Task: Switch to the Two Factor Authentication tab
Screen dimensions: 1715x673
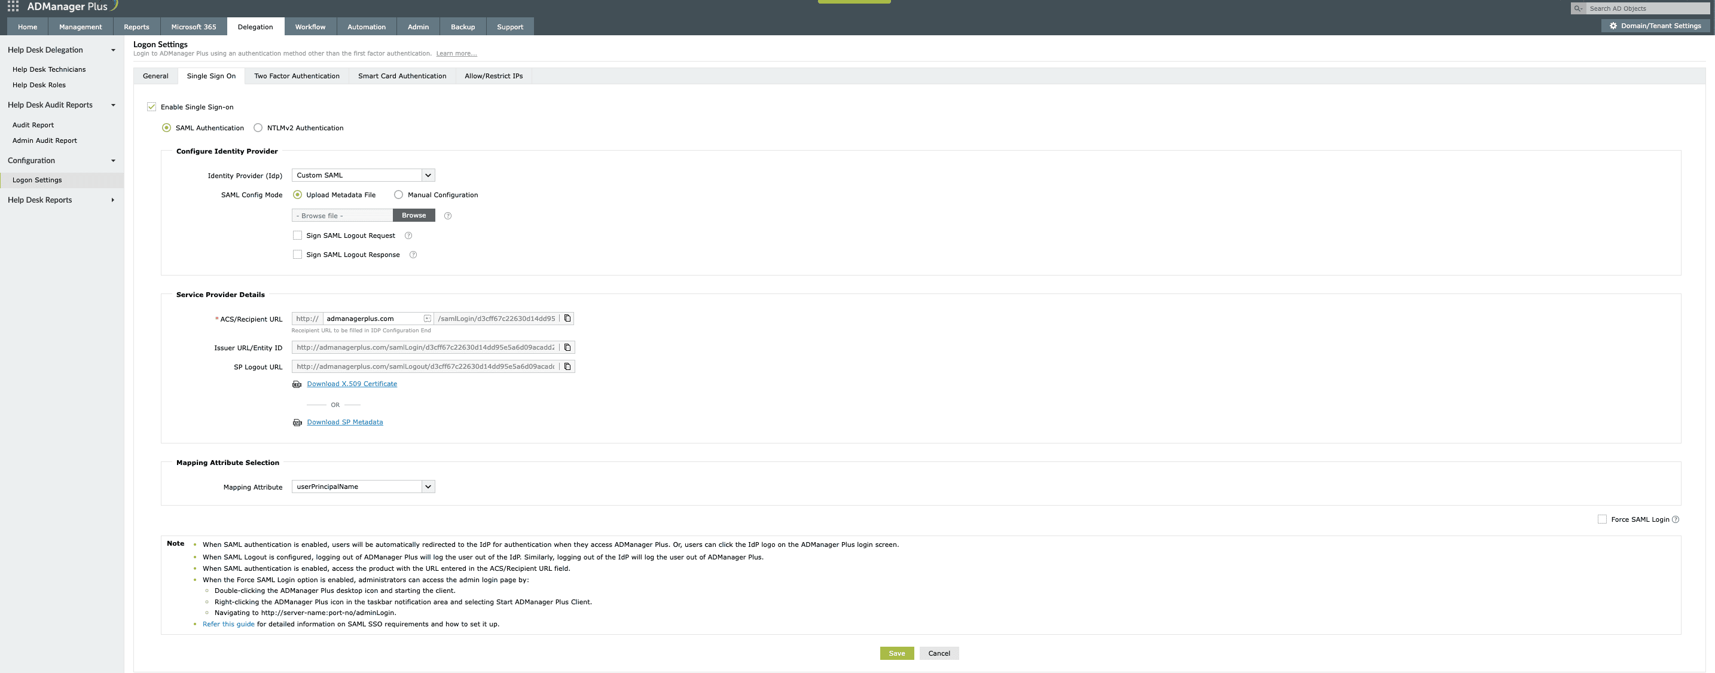Action: point(297,75)
